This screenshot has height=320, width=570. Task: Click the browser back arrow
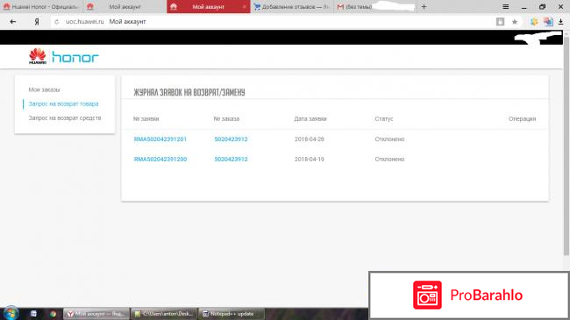13,22
